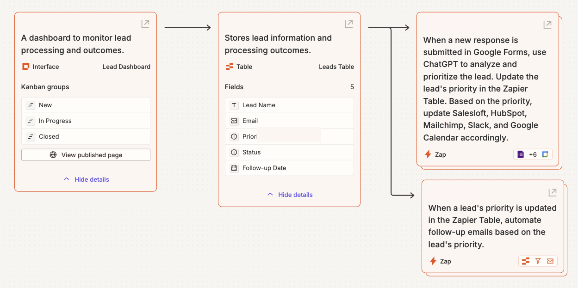Click the fields count number 5
The image size is (578, 288).
tap(352, 87)
